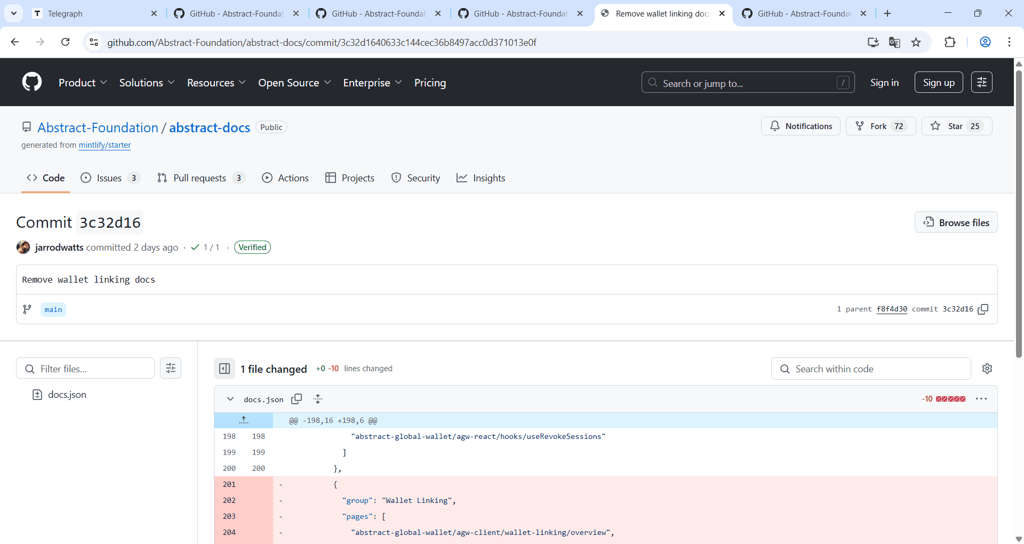
Task: Open the Insights tab
Action: (481, 178)
